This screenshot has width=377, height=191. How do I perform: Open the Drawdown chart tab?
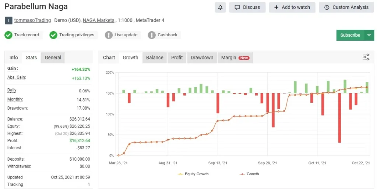202,58
